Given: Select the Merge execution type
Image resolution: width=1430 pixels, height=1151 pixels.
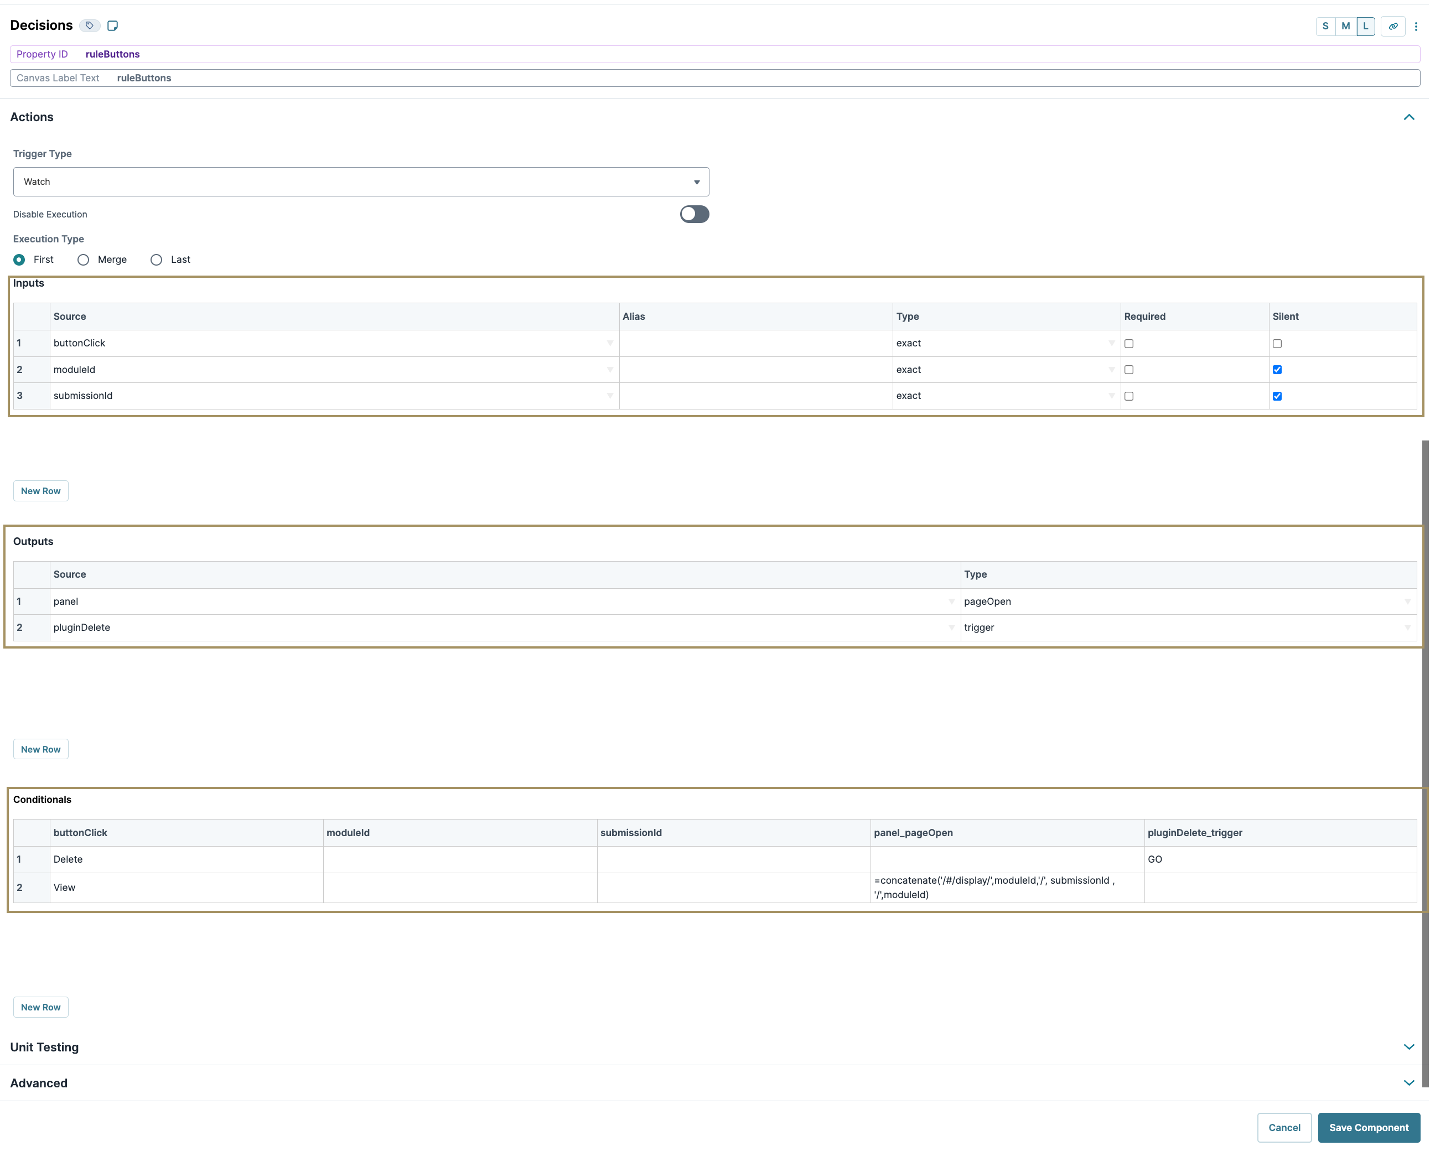Looking at the screenshot, I should pyautogui.click(x=83, y=260).
